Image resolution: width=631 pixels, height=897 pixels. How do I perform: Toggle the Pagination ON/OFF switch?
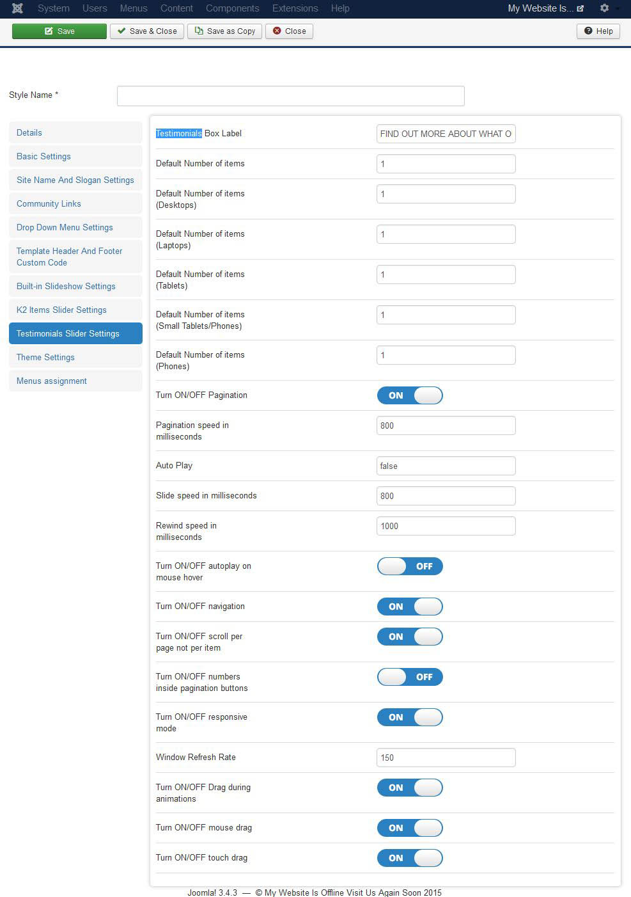[410, 395]
